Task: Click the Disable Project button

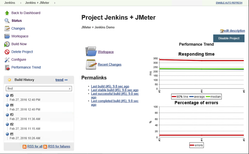Action: pyautogui.click(x=229, y=38)
